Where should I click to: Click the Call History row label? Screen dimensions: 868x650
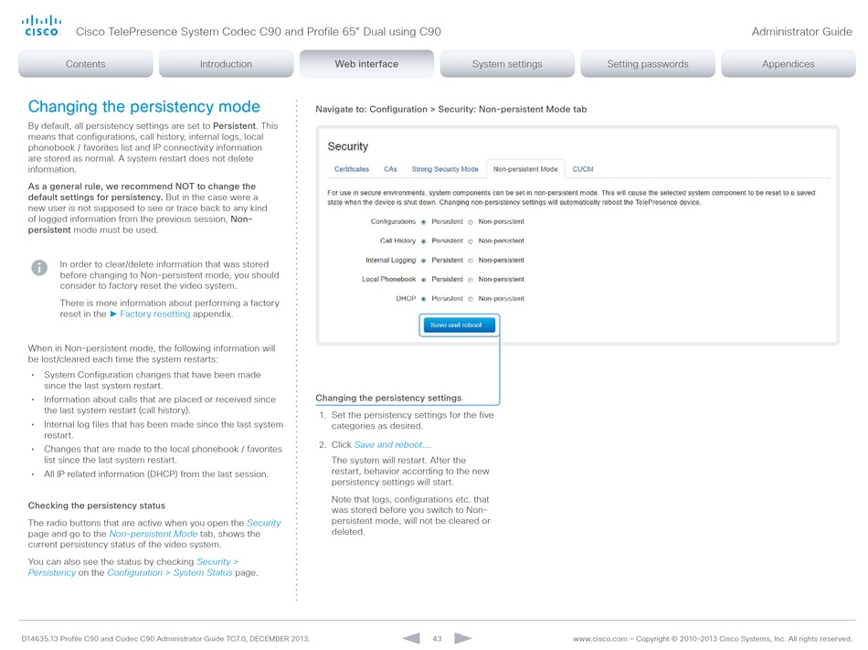pyautogui.click(x=397, y=240)
